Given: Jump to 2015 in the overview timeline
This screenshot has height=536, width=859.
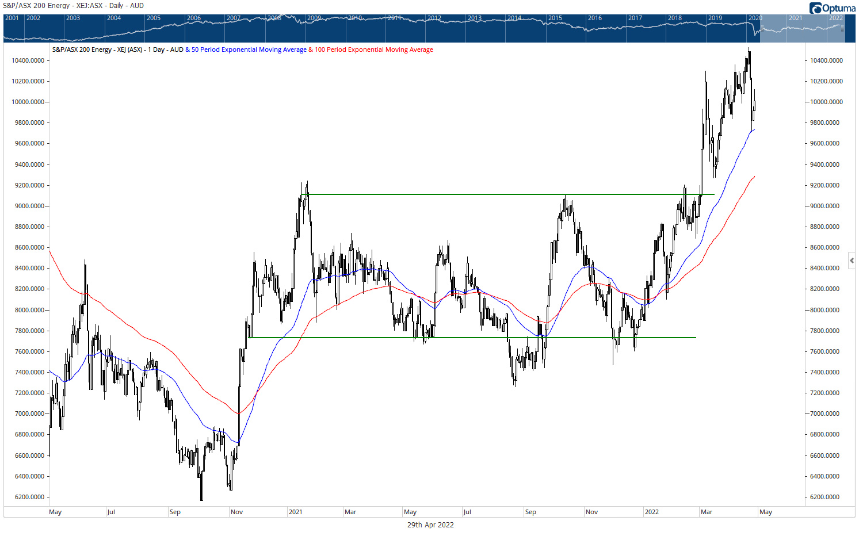Looking at the screenshot, I should [555, 18].
